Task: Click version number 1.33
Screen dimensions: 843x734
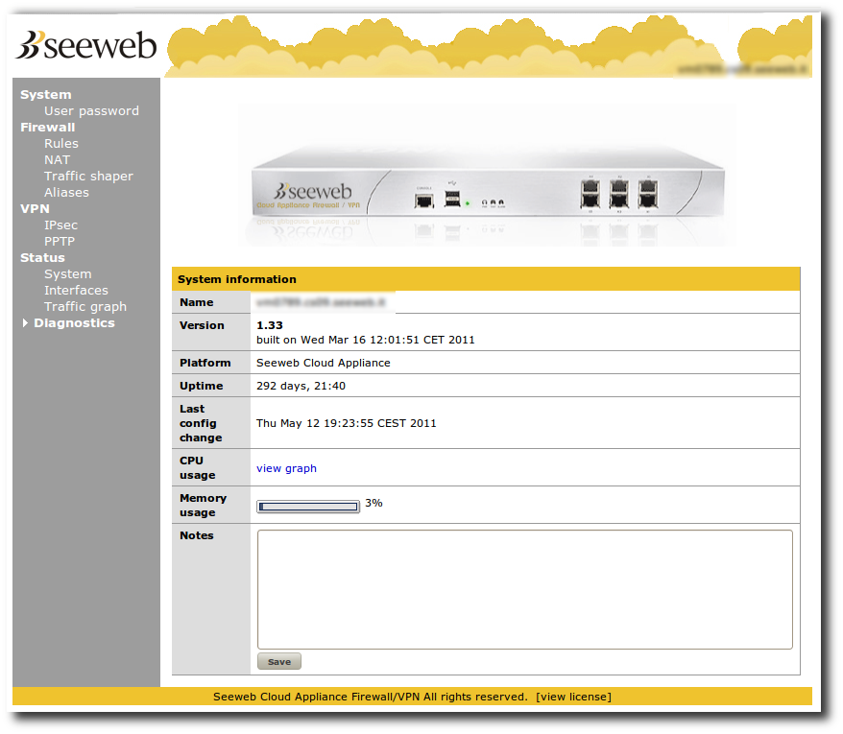Action: (x=270, y=325)
